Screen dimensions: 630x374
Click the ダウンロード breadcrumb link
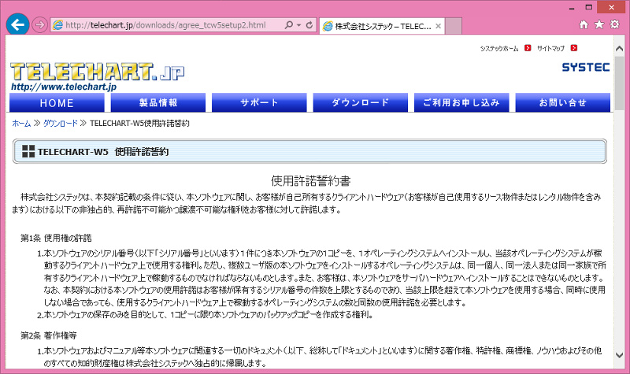pyautogui.click(x=61, y=124)
